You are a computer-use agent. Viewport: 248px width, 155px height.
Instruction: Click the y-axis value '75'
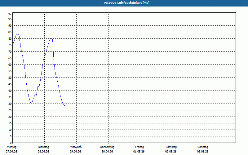(x=10, y=45)
